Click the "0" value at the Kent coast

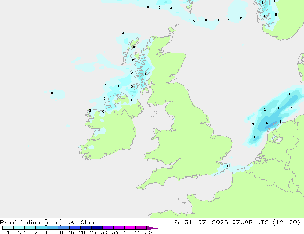[x=228, y=166]
